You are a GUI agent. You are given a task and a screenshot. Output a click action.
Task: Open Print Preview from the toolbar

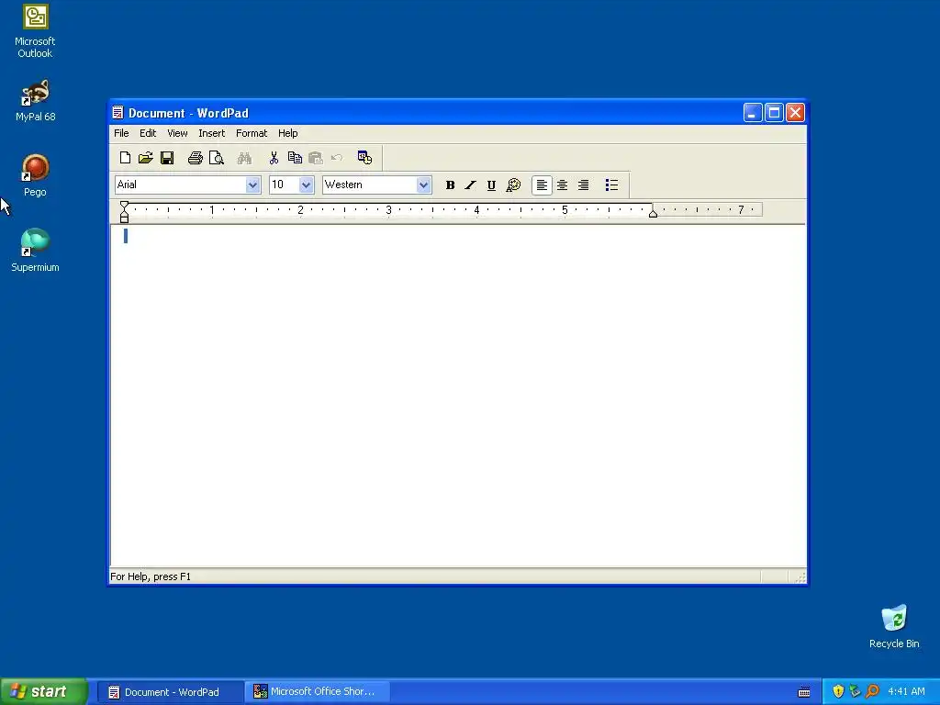point(216,158)
